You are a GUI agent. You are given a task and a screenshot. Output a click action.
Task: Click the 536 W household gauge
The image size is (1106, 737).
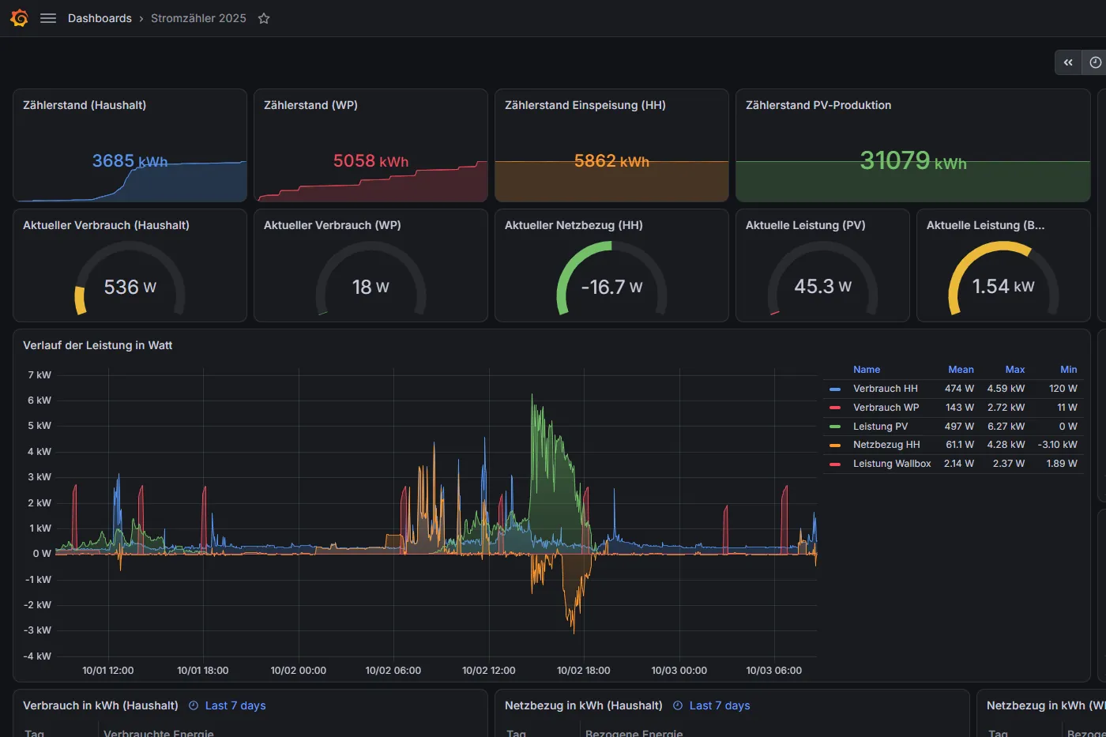point(130,278)
